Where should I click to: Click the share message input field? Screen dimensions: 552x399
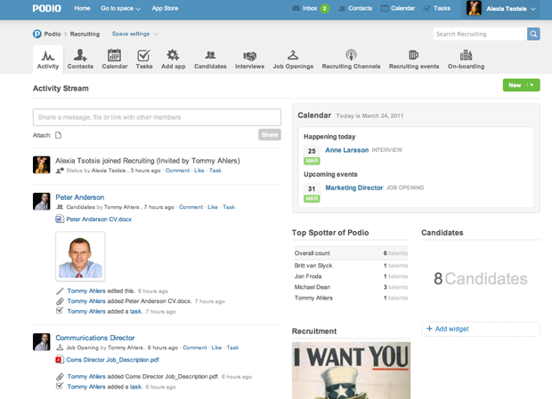coord(157,117)
